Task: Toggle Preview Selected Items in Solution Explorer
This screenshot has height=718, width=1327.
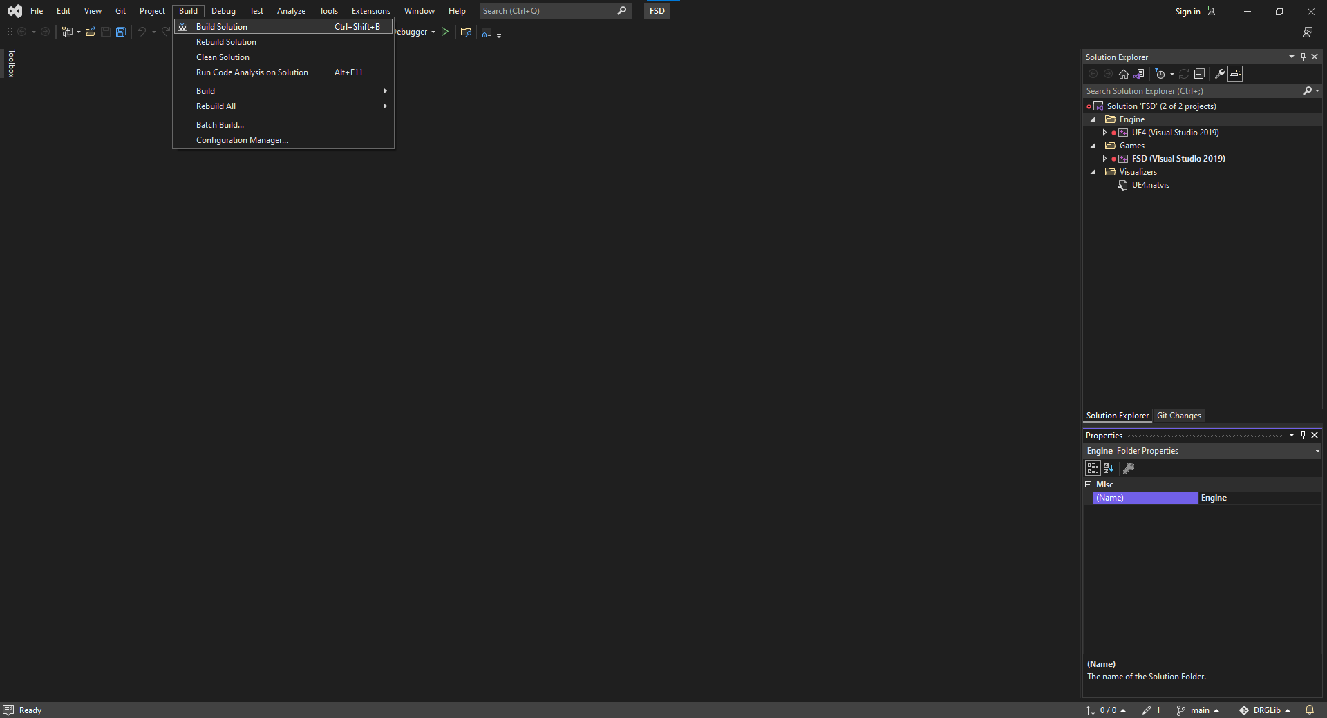Action: (x=1235, y=74)
